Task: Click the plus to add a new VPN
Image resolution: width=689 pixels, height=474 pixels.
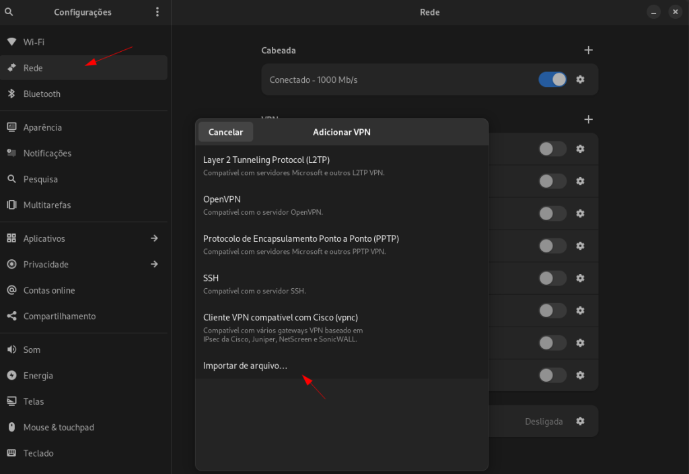Action: (588, 119)
